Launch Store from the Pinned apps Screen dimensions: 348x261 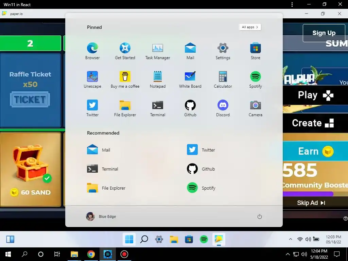point(256,51)
